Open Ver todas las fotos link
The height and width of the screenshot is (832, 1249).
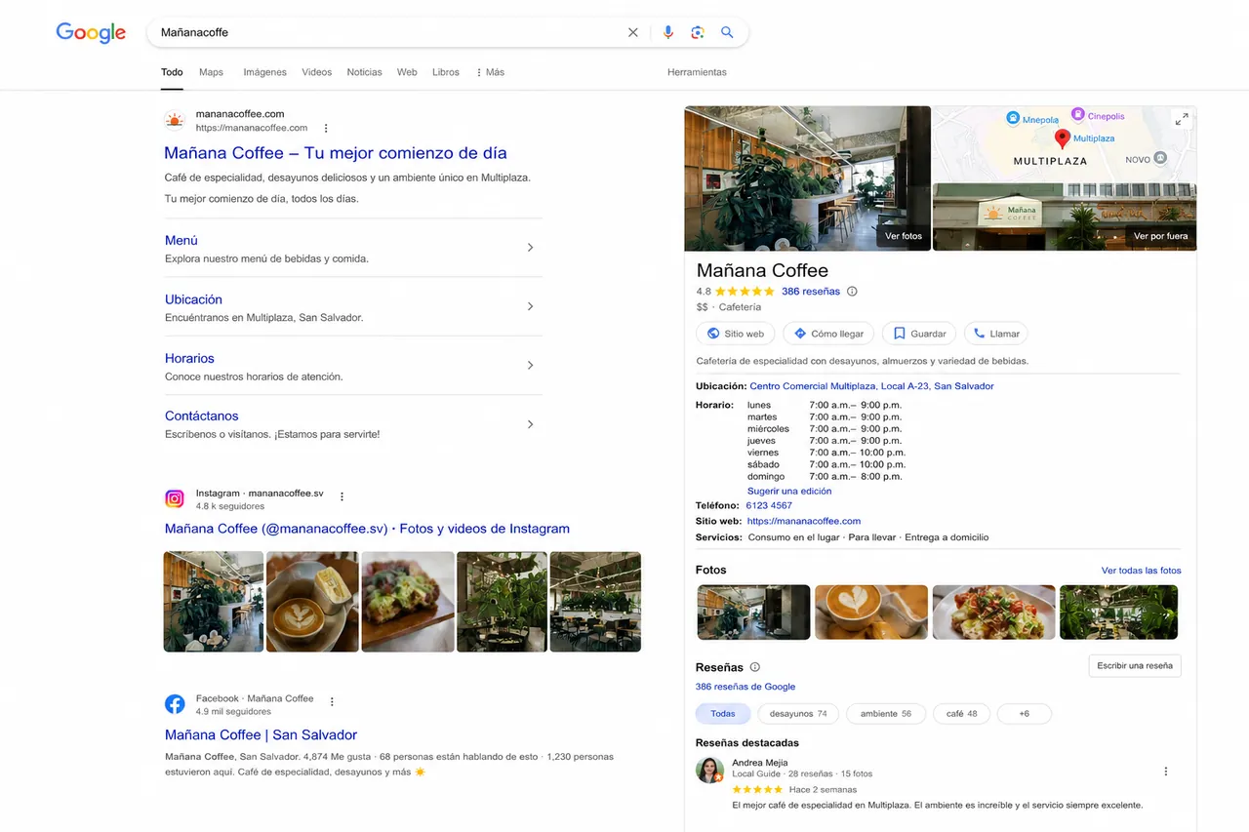pos(1141,571)
